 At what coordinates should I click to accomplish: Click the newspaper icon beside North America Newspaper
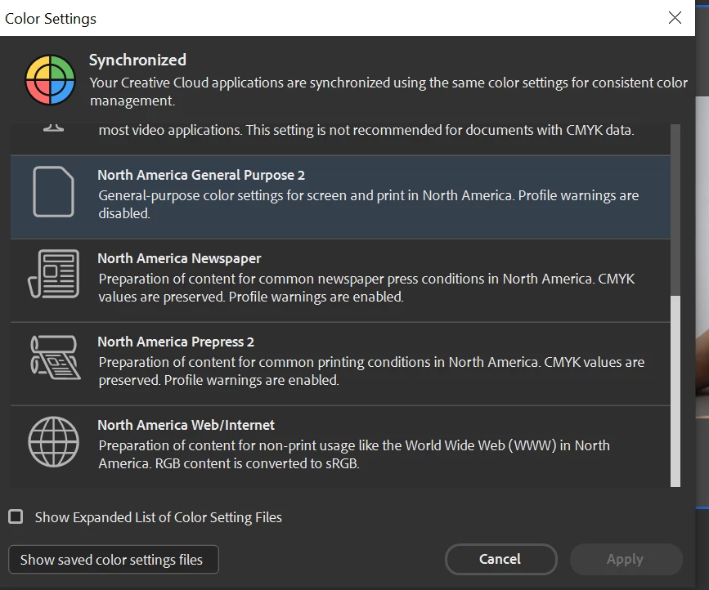coord(53,274)
